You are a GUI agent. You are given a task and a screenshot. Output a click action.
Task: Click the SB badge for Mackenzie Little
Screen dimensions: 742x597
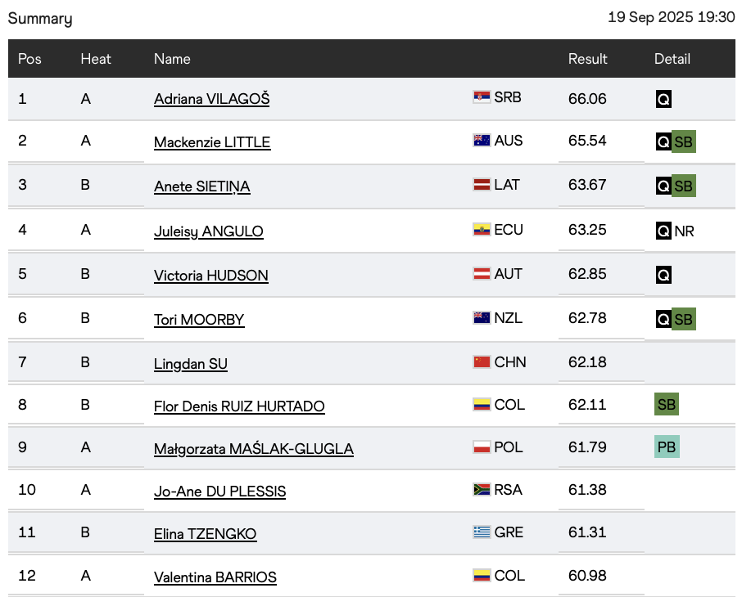click(684, 141)
